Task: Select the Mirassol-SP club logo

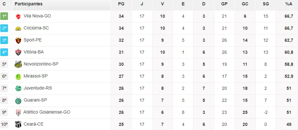Action: (x=18, y=76)
